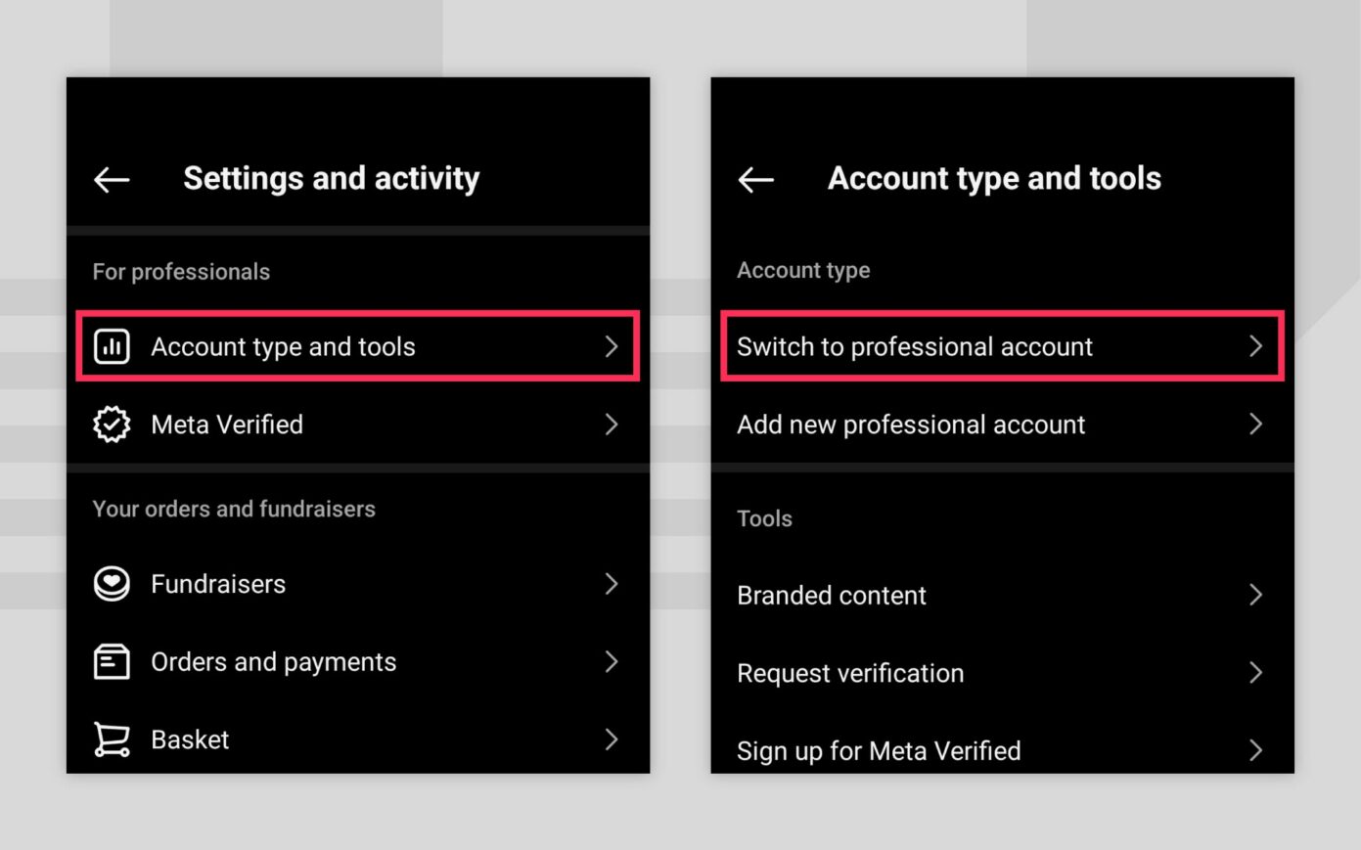The image size is (1361, 850).
Task: Select Request verification option
Action: pos(850,673)
